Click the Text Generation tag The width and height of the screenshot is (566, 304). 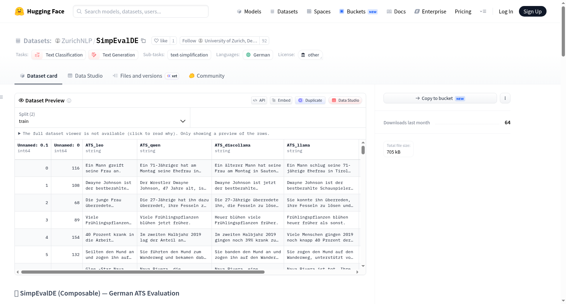point(113,55)
